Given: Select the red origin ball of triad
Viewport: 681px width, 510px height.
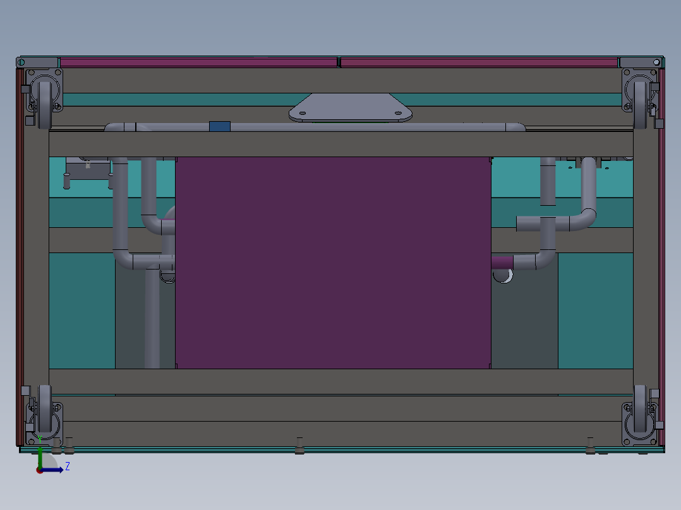Looking at the screenshot, I should point(39,470).
